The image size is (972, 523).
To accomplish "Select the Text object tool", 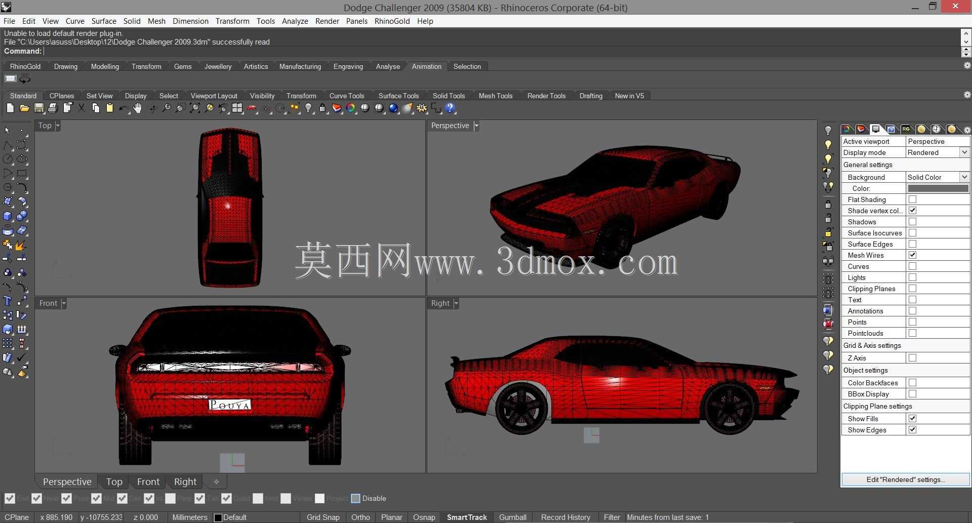I will point(8,301).
